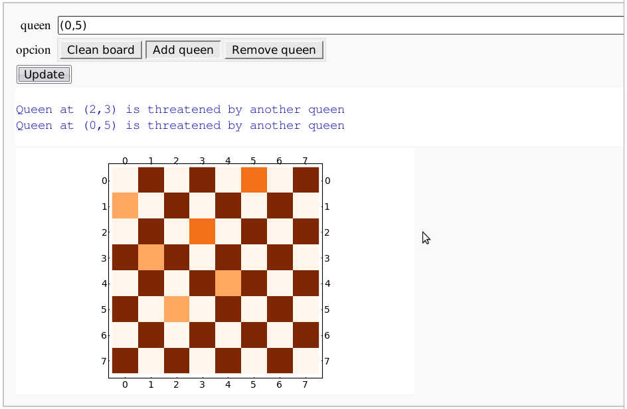Click threatened queen square at row 2, column 3
The width and height of the screenshot is (627, 409).
pyautogui.click(x=203, y=232)
